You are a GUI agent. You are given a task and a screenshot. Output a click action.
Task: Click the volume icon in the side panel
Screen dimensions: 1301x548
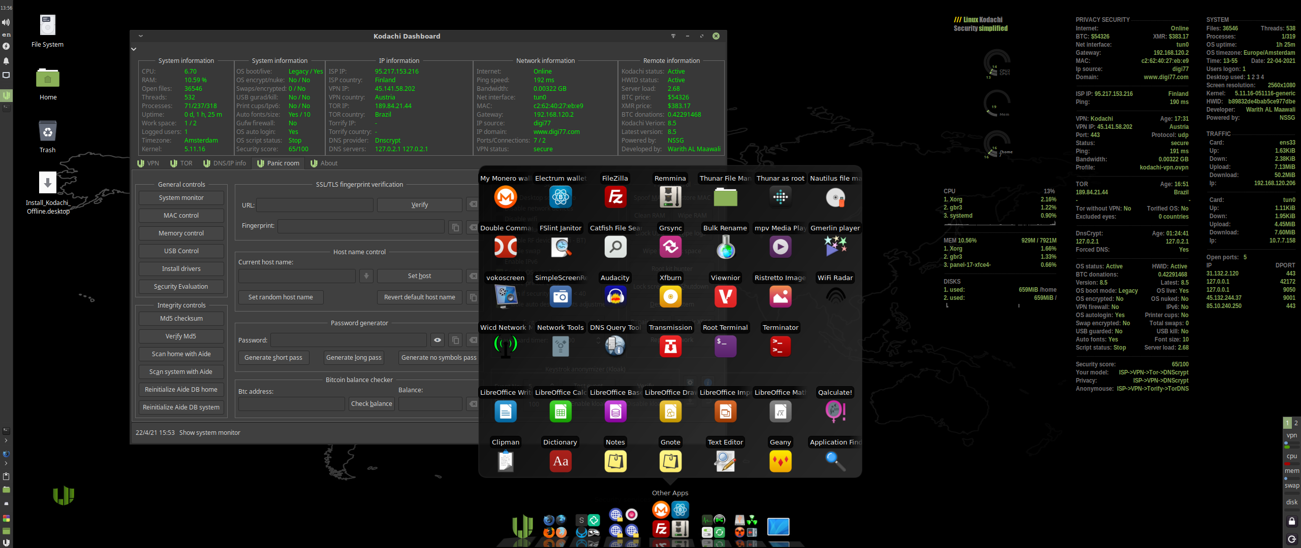(x=6, y=22)
